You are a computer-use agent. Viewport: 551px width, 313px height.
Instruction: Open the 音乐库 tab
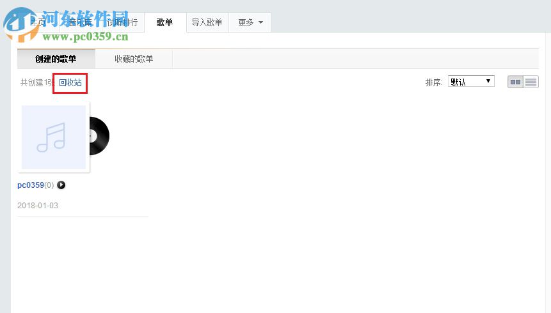pos(81,22)
